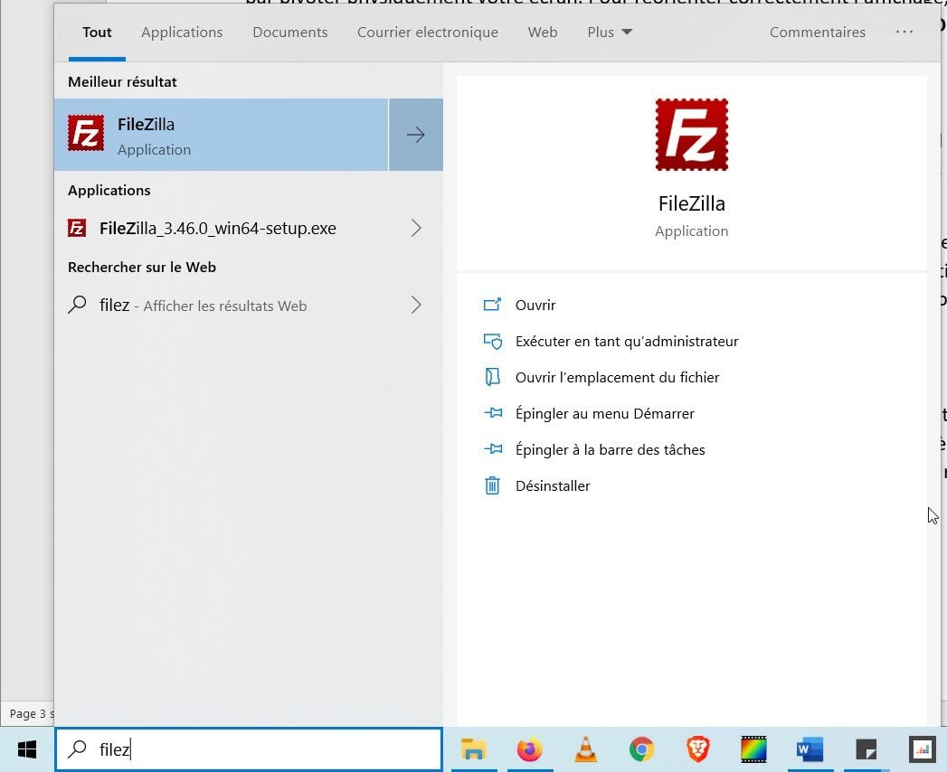
Task: Select Épingler au menu Démarrer
Action: tap(604, 413)
